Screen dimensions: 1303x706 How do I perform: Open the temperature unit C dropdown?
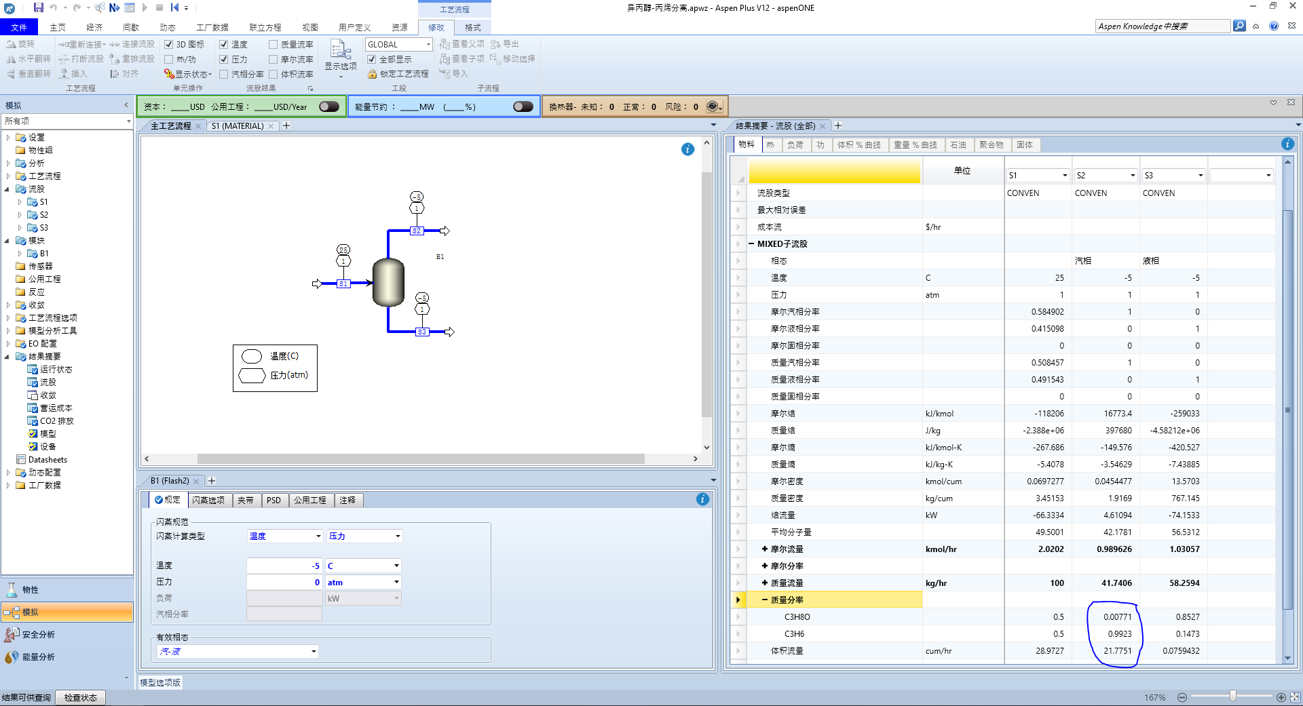coord(396,566)
